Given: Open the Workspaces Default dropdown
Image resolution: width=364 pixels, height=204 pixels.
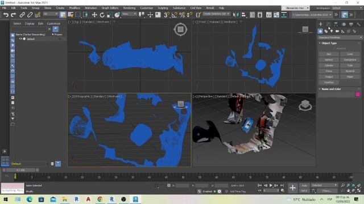Looking at the screenshot, I should coord(347,8).
